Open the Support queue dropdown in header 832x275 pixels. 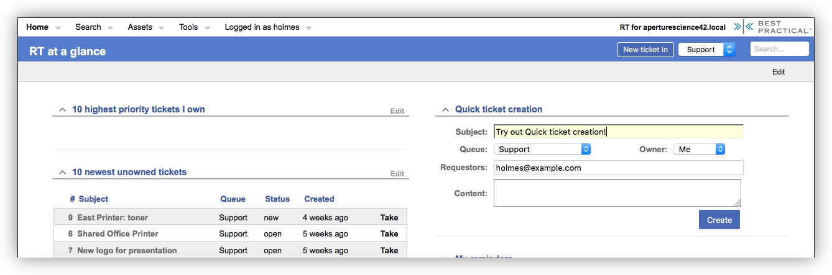coord(706,50)
